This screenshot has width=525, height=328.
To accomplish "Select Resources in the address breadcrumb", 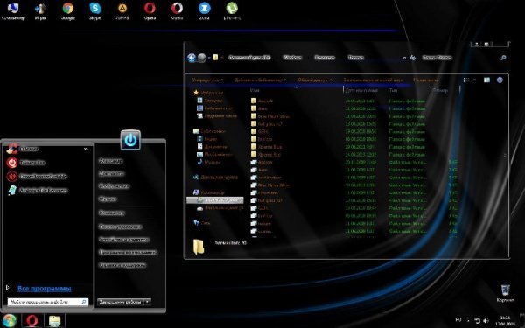I will click(325, 58).
